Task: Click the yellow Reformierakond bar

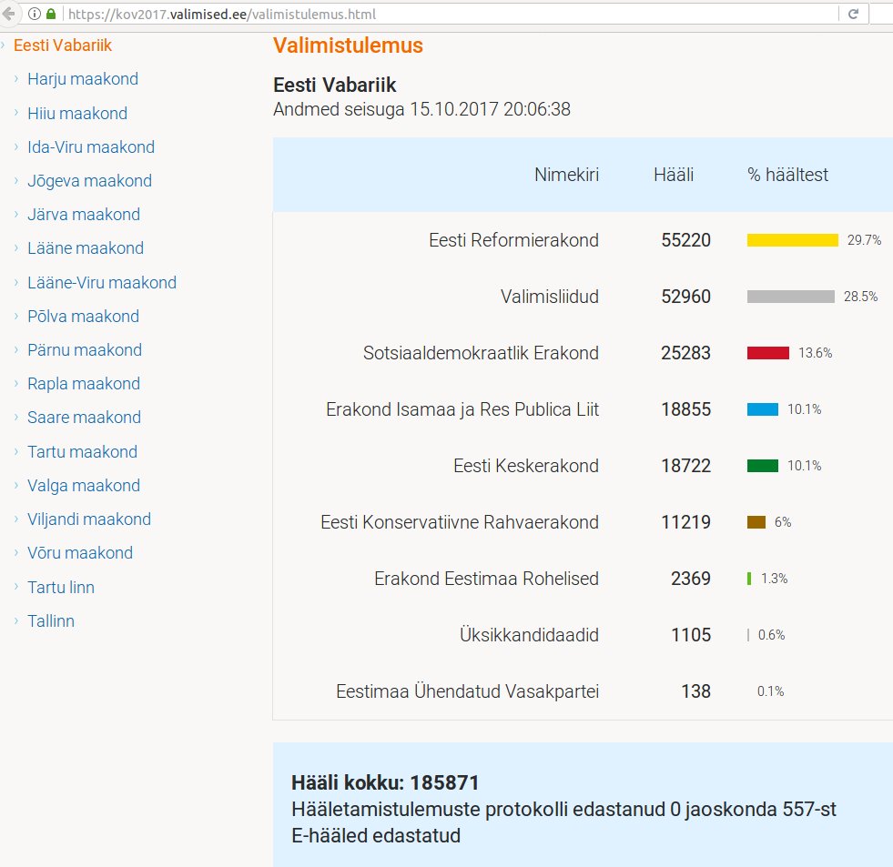Action: (792, 240)
